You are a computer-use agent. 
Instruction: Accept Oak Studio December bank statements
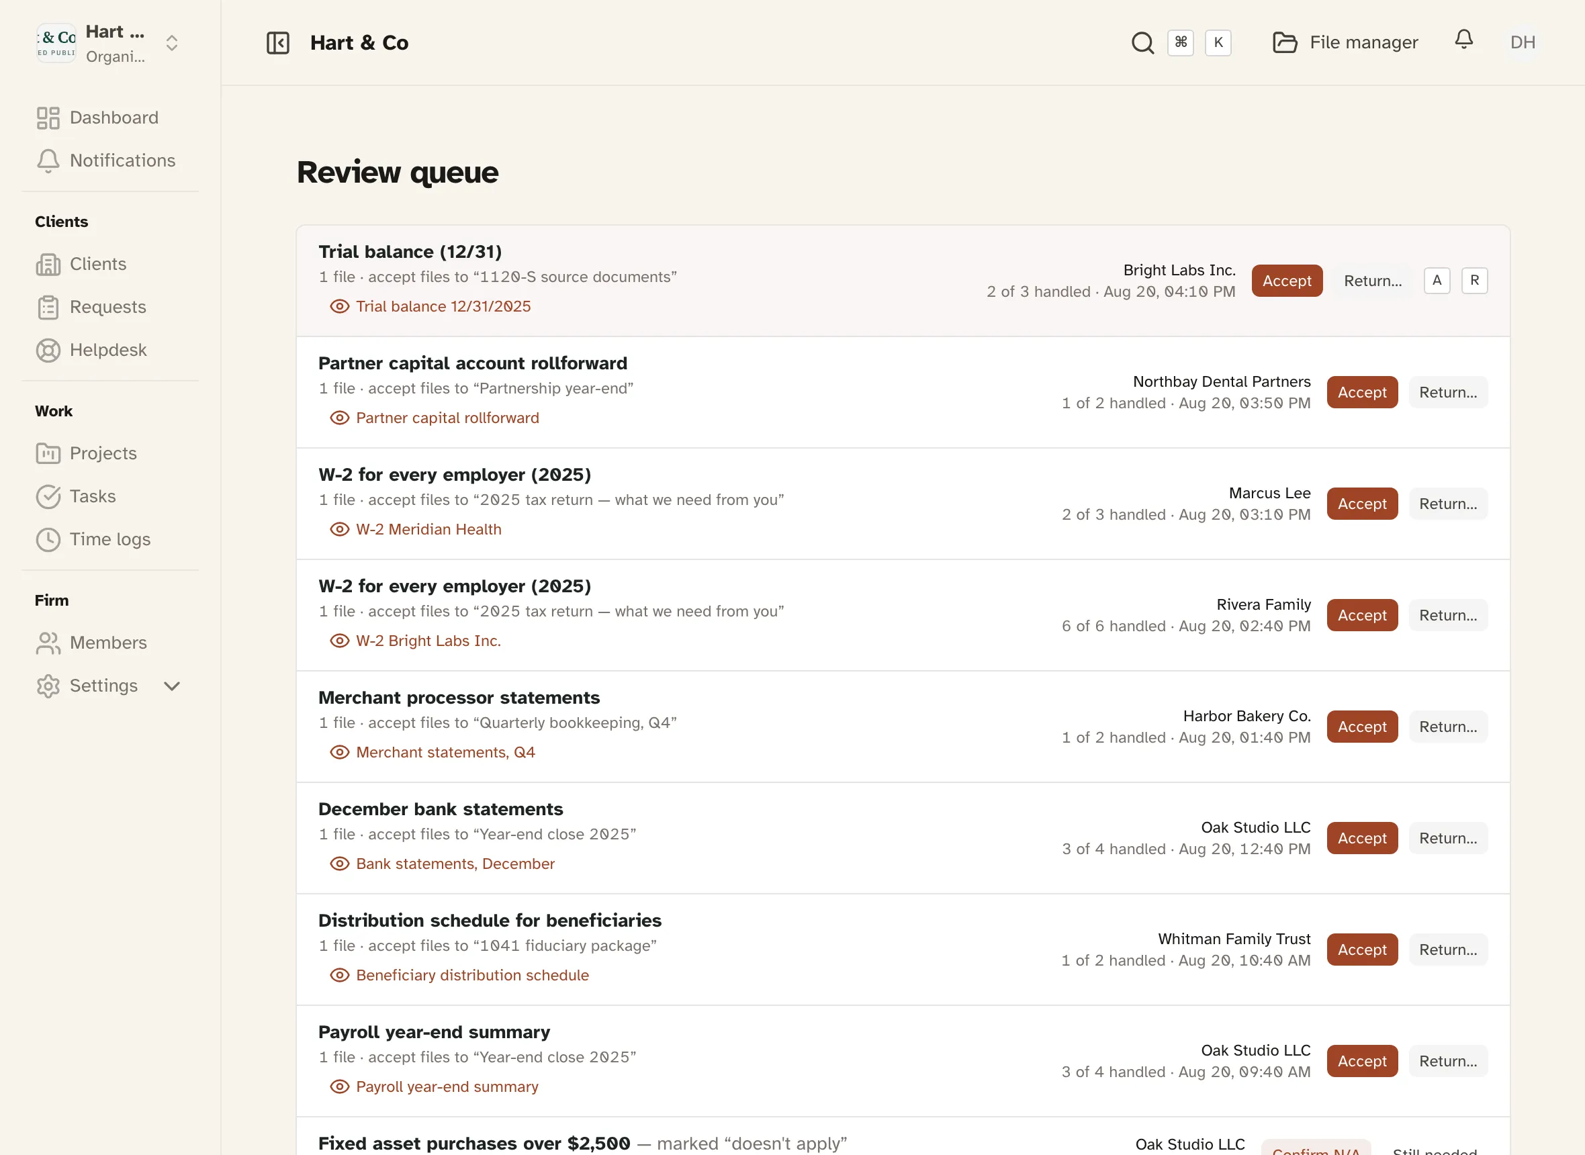click(x=1362, y=838)
